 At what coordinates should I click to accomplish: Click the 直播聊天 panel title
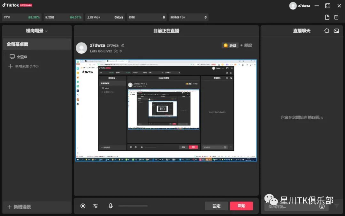click(302, 31)
